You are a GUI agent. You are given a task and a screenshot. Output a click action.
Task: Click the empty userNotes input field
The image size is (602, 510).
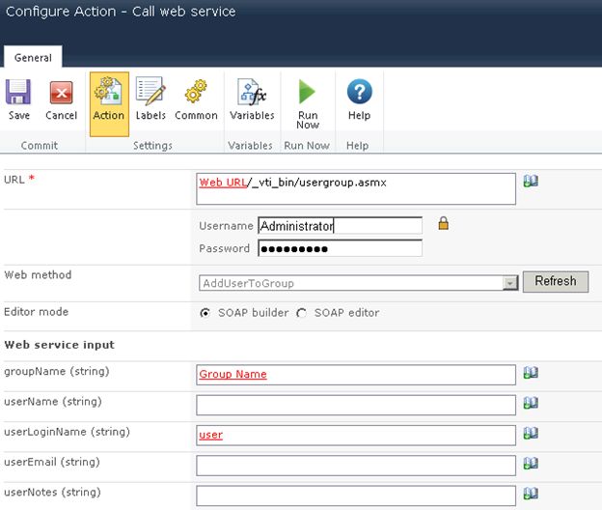(x=356, y=496)
